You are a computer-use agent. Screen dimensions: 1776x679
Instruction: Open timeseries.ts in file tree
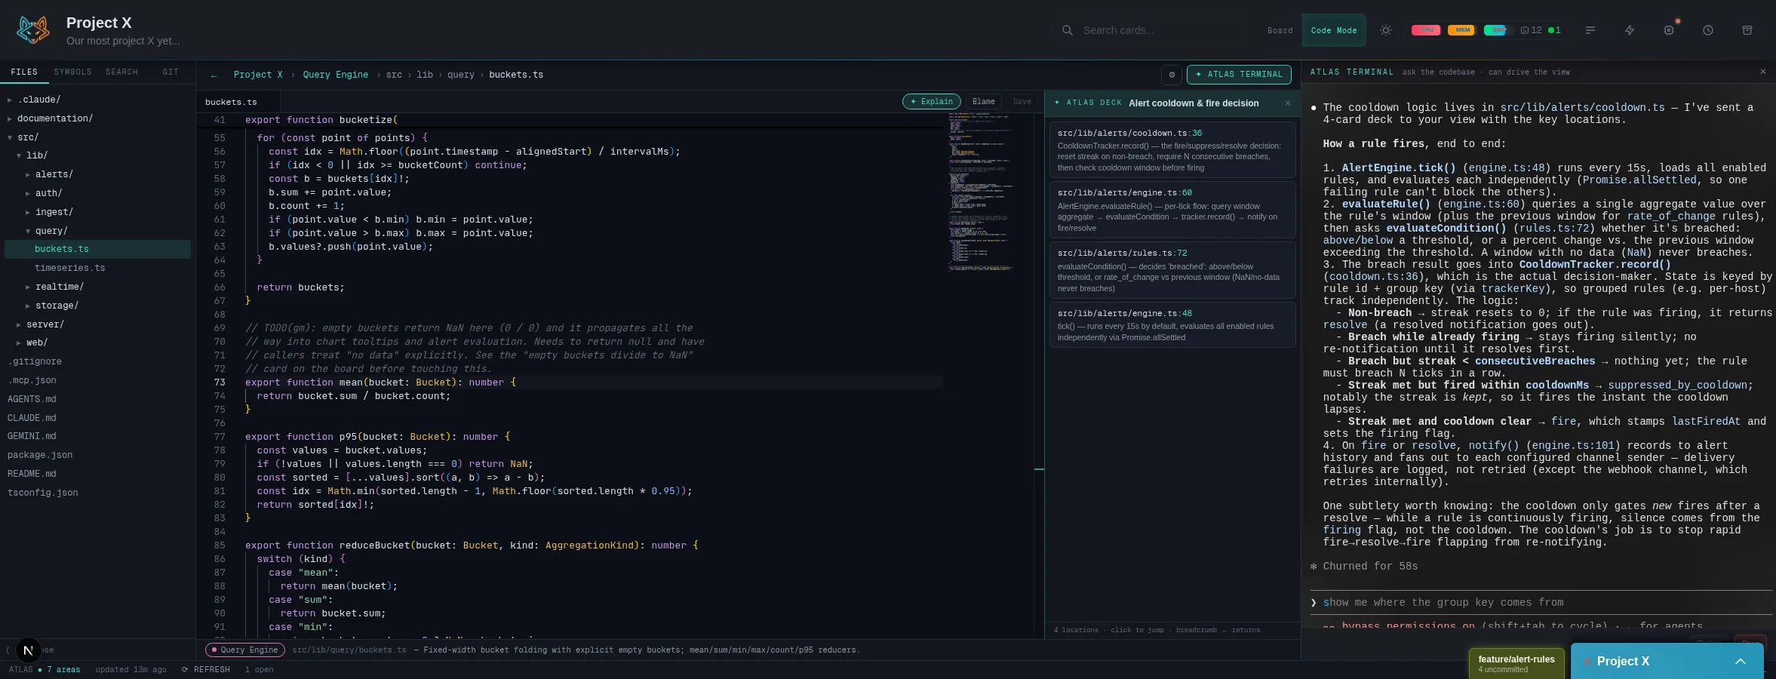pyautogui.click(x=98, y=268)
